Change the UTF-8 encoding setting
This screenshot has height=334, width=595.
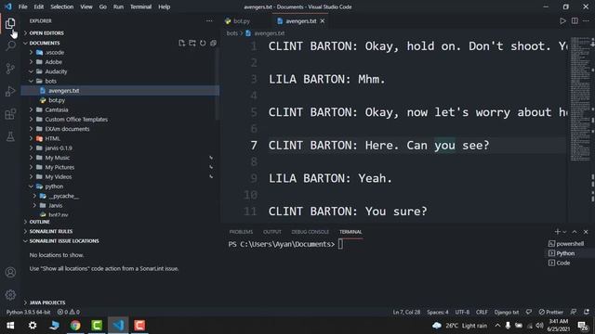(462, 312)
